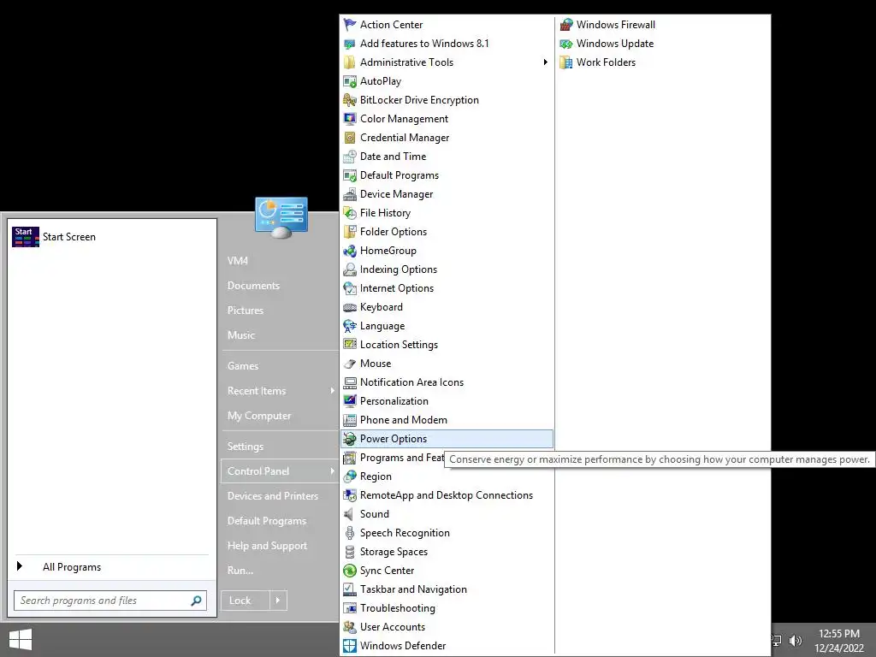Click the BitLocker Drive Encryption keys icon
This screenshot has height=657, width=876.
[350, 100]
